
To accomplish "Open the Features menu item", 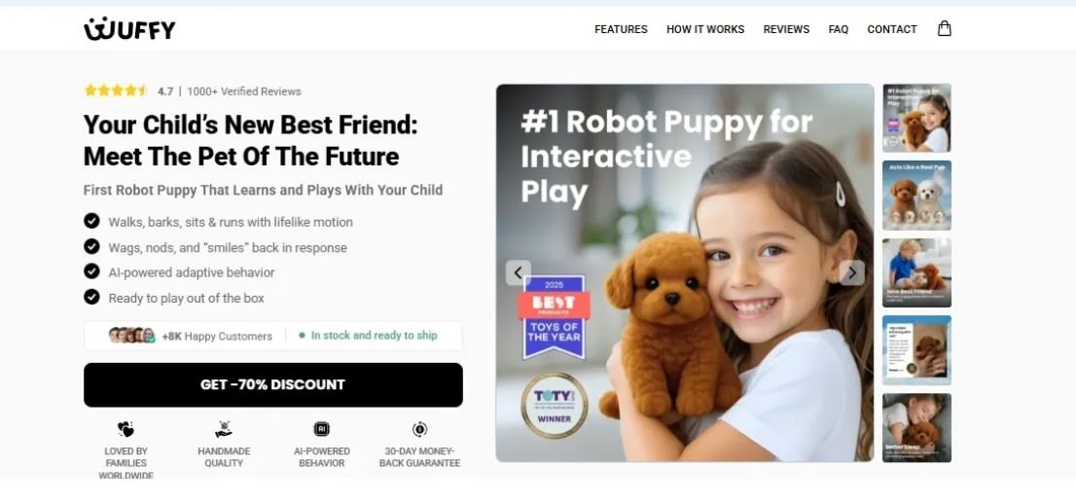I will [621, 29].
